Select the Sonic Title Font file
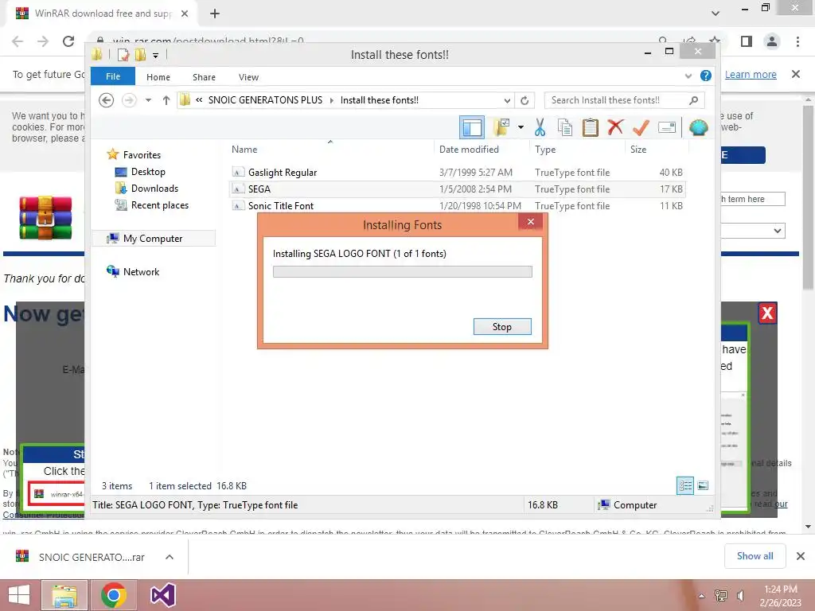The height and width of the screenshot is (611, 815). click(458, 206)
